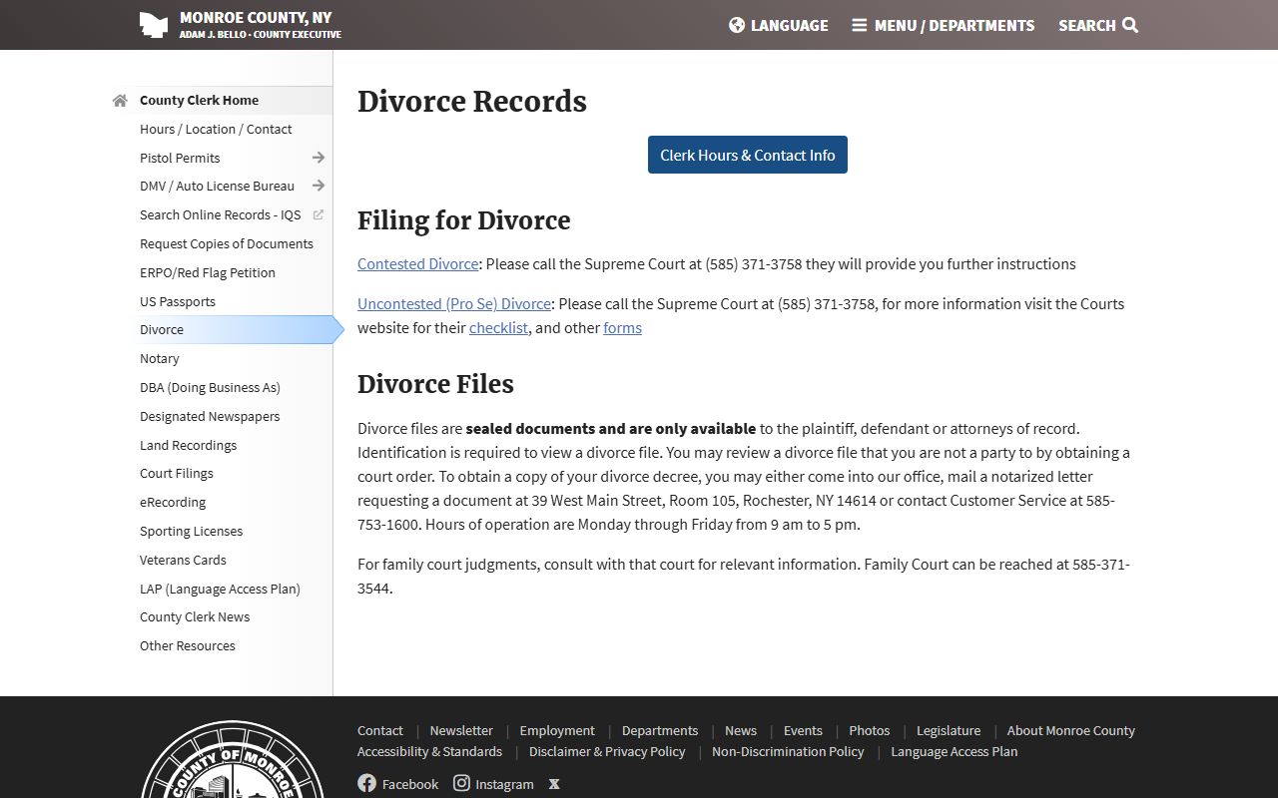Click the Facebook text link in footer
The image size is (1278, 798).
[410, 784]
